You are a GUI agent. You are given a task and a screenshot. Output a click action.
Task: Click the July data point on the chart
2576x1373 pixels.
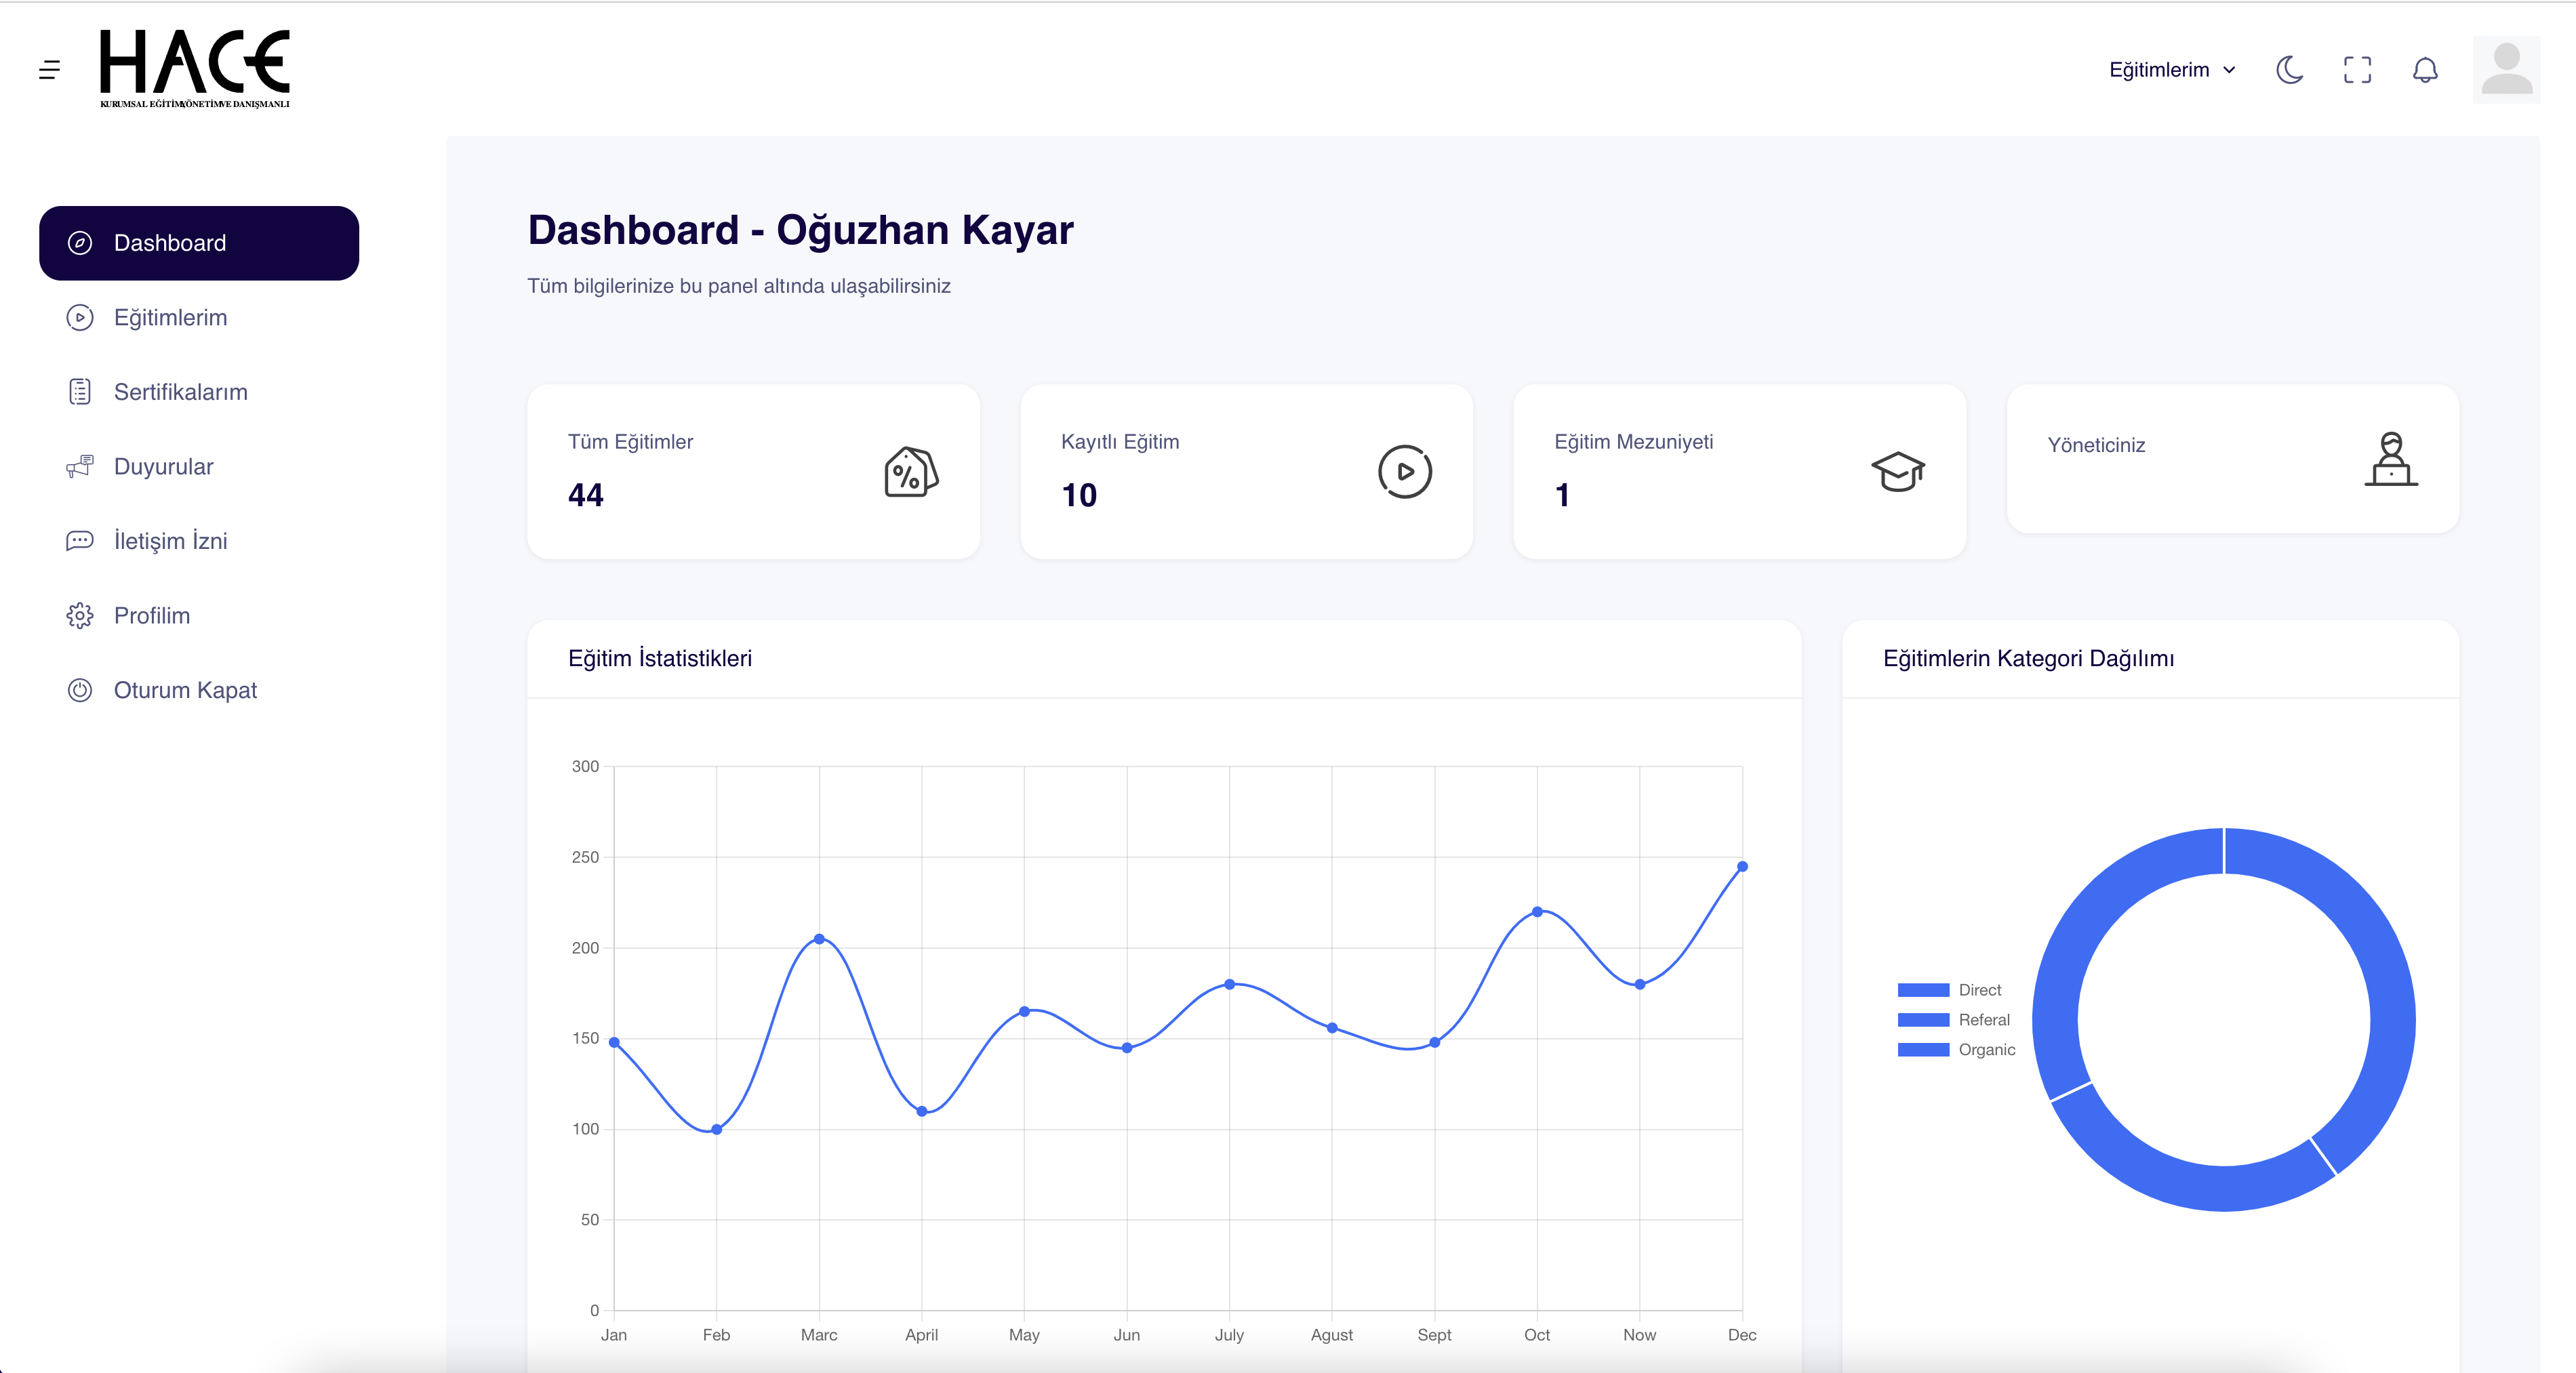[x=1229, y=985]
